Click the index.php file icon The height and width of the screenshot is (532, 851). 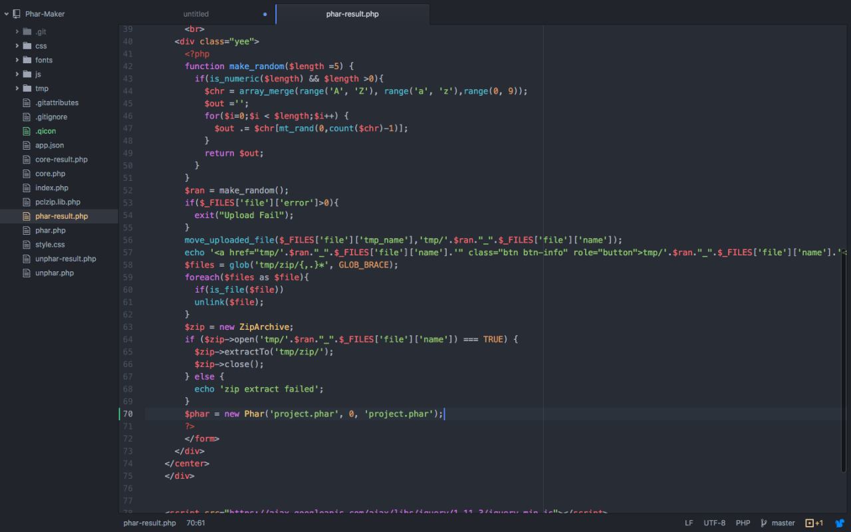[x=27, y=188]
